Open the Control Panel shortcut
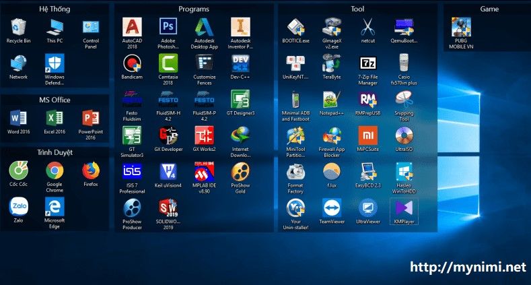This screenshot has width=531, height=285. pyautogui.click(x=91, y=28)
